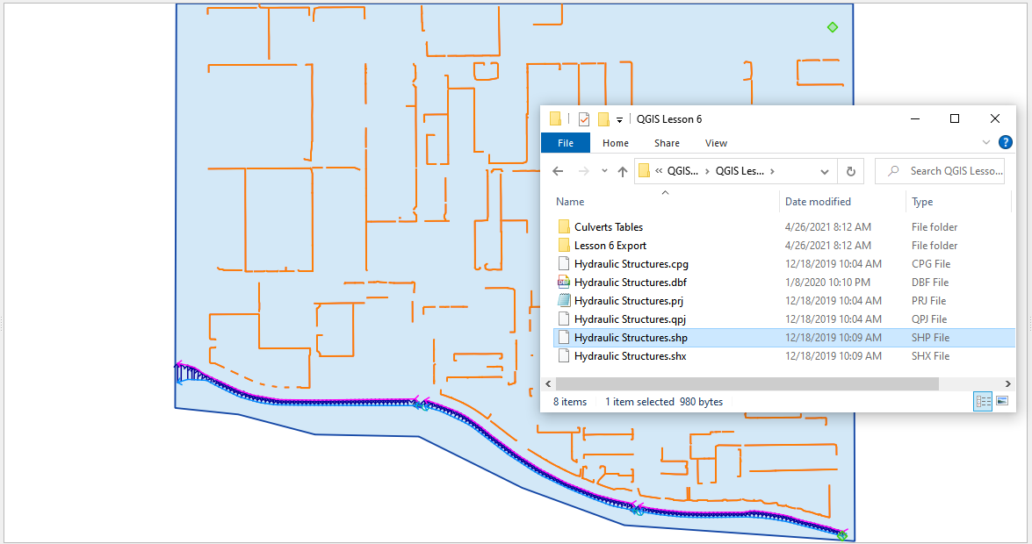Switch to details view layout
This screenshot has width=1032, height=544.
[984, 401]
